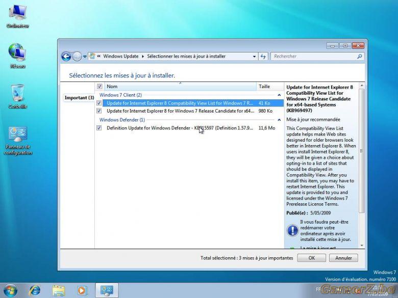This screenshot has width=398, height=298.
Task: Select Update for Internet Explorer 8 row
Action: click(190, 111)
